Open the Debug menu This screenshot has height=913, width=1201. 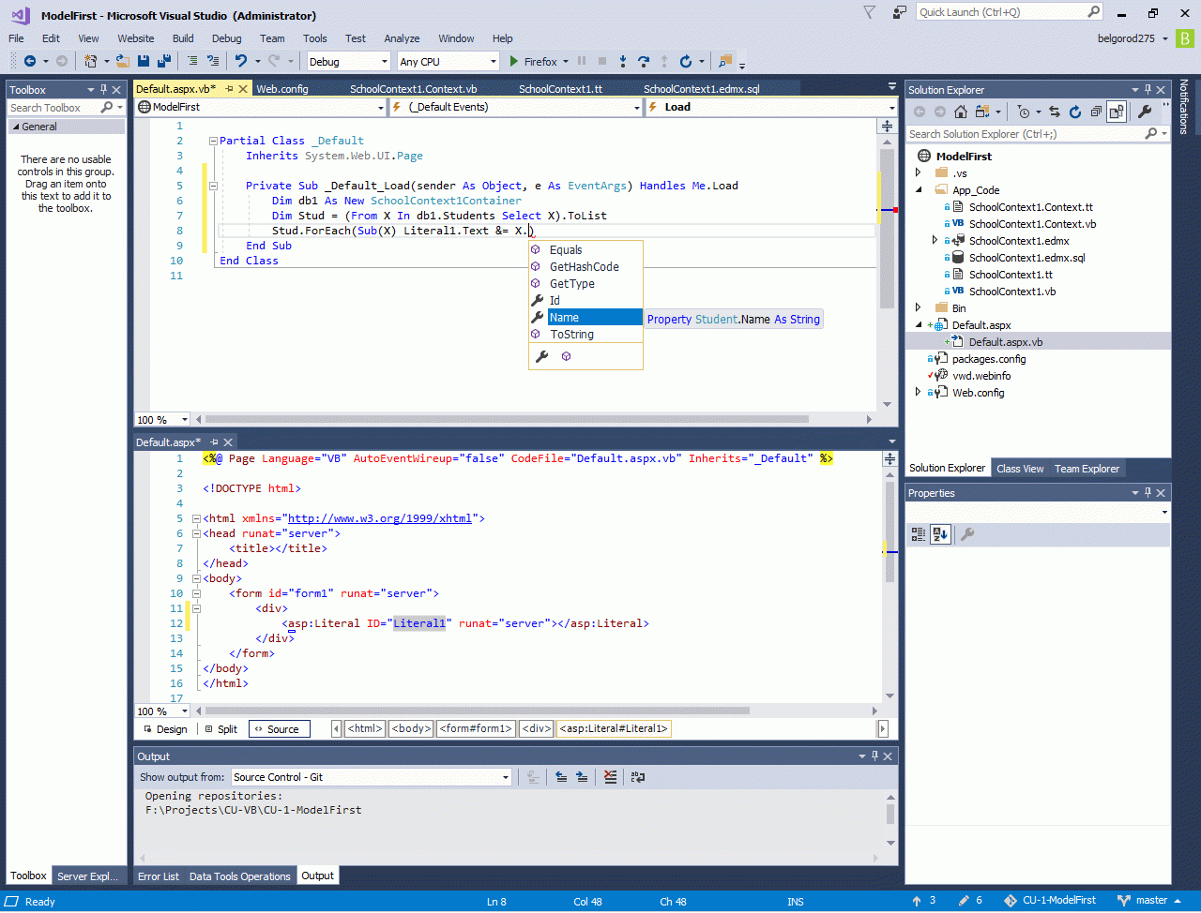226,38
